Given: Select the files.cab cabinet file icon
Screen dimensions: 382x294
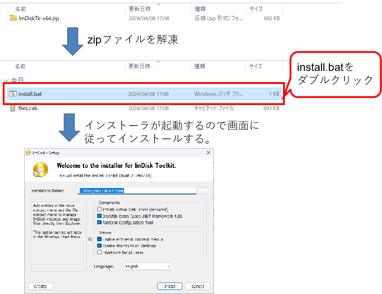Looking at the screenshot, I should (13, 108).
